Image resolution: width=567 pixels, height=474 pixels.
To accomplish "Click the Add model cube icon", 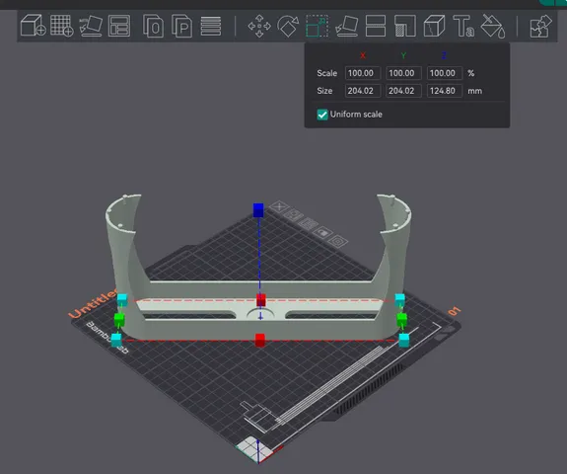I will coord(33,26).
